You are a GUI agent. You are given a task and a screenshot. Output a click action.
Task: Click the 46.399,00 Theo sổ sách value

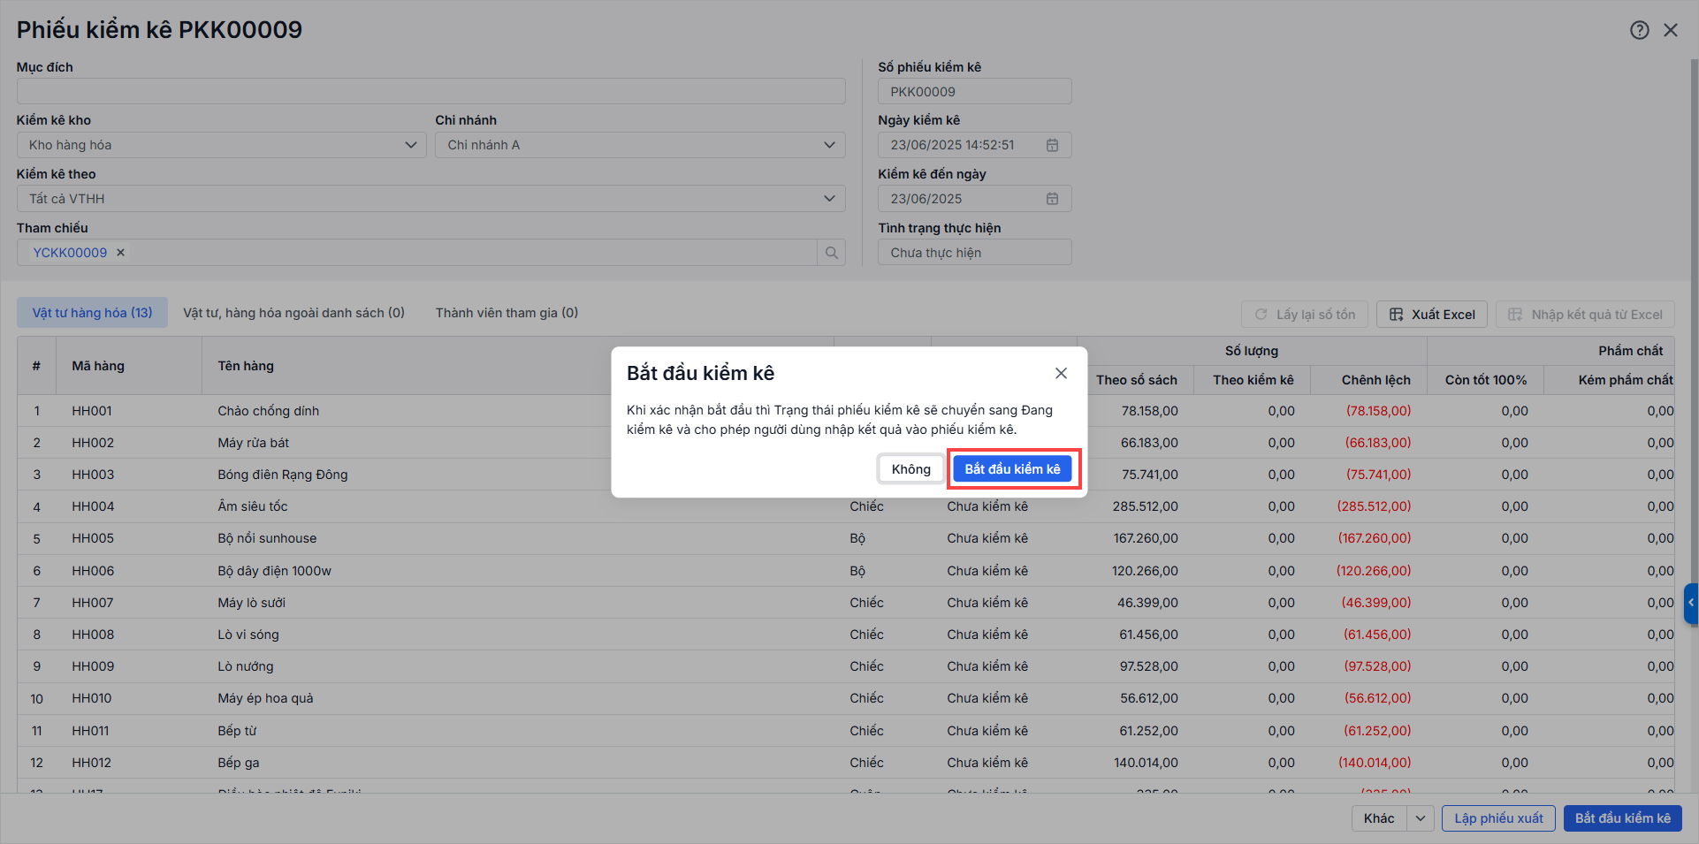click(1147, 603)
